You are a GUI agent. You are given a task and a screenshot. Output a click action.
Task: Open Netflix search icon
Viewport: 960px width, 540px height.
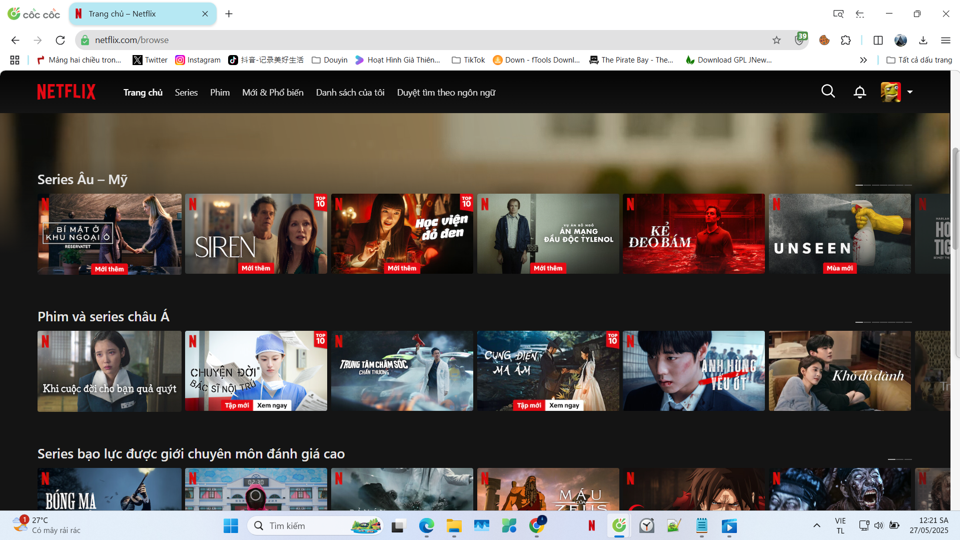coord(828,92)
